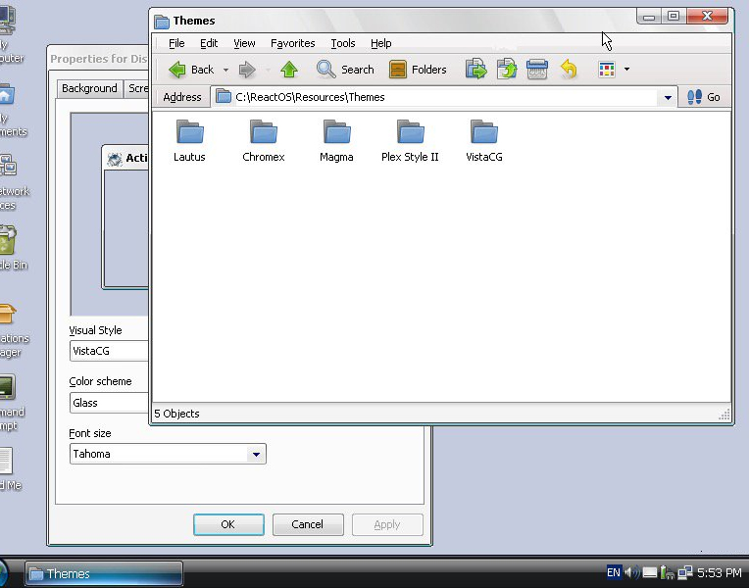Click the Undo toolbar icon

(569, 70)
